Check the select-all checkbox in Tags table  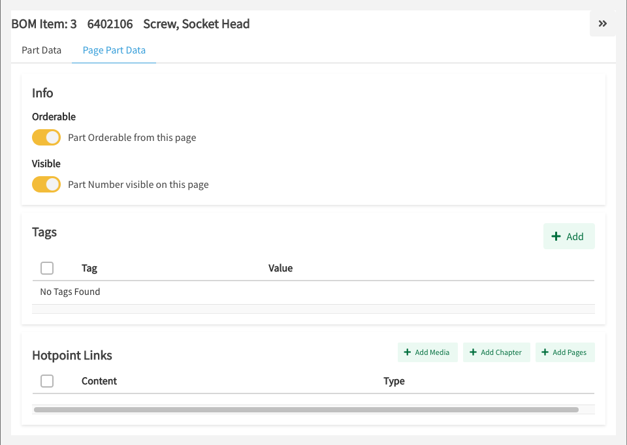click(47, 268)
